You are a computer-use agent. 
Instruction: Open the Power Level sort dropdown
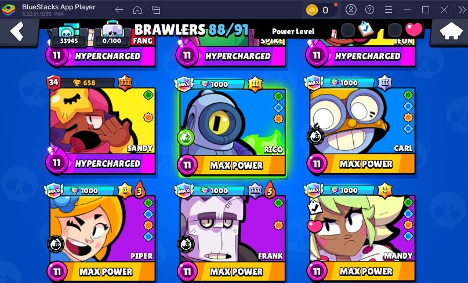[x=293, y=31]
